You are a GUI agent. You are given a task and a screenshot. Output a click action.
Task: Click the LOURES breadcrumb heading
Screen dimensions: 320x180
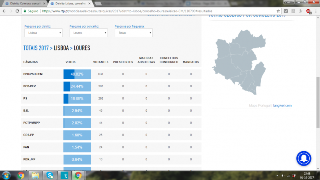(x=82, y=48)
